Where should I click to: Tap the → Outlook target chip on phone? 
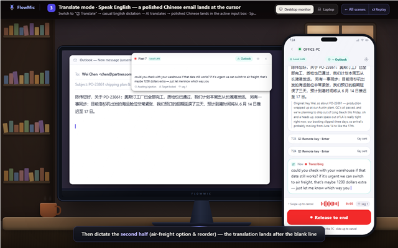coord(338,60)
